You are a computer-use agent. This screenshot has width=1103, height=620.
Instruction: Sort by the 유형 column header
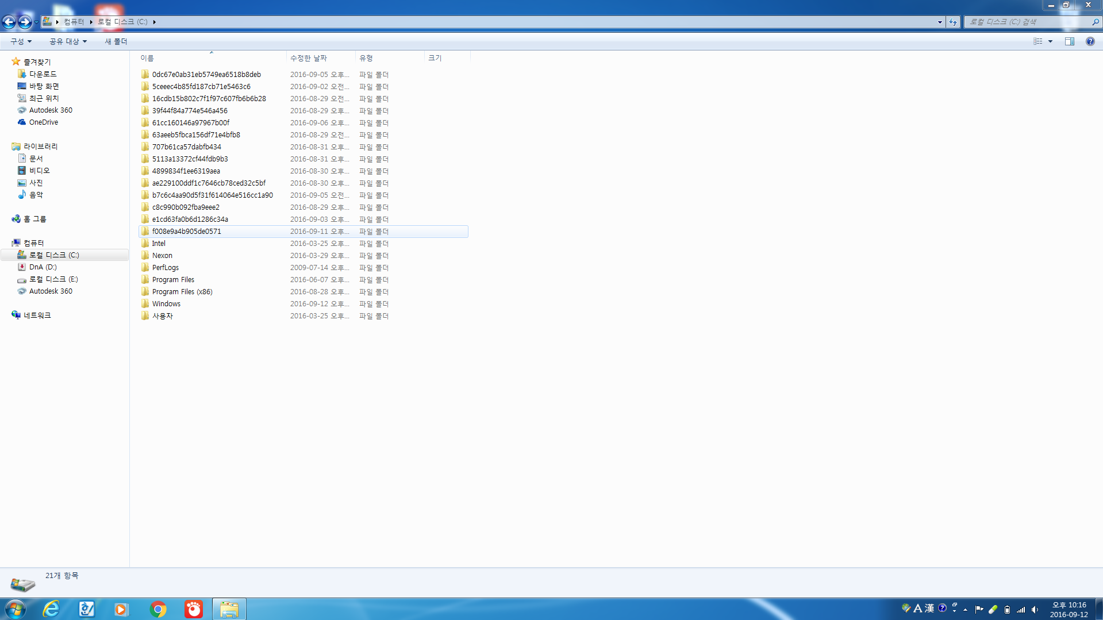click(x=390, y=58)
